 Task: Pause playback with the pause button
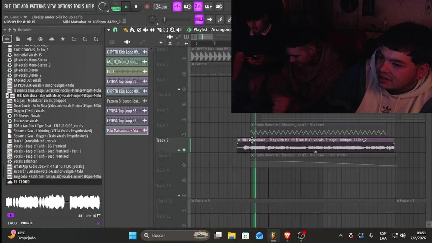126,6
